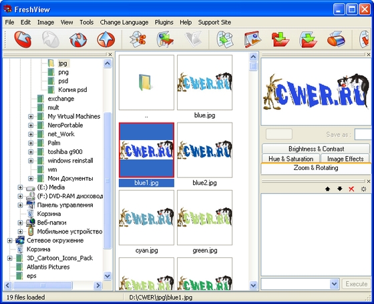
Task: Expand the (E:) Media drive node
Action: tap(20, 187)
